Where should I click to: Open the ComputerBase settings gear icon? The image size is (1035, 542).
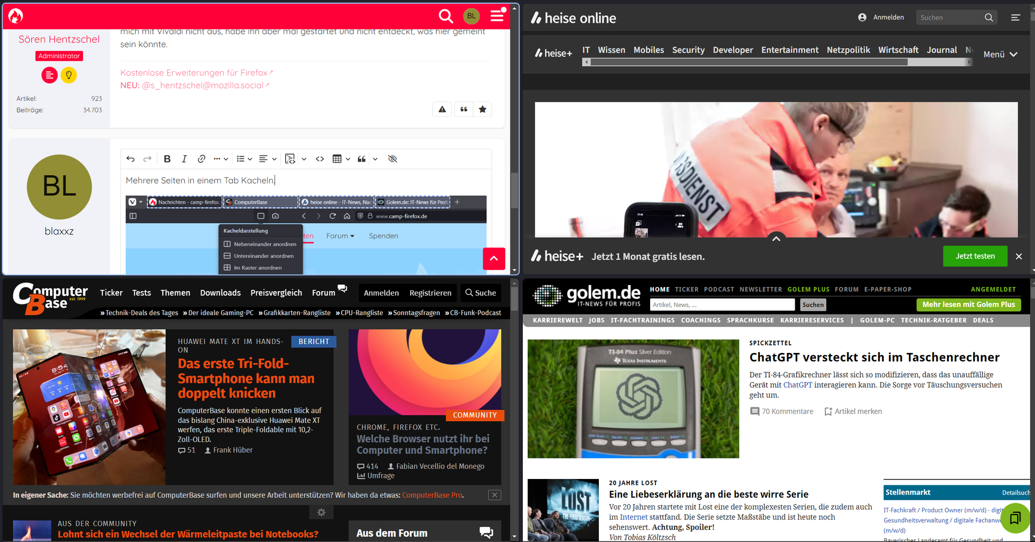pos(321,512)
